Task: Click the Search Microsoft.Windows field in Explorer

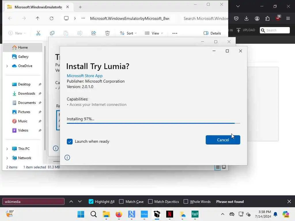Action: [206, 18]
